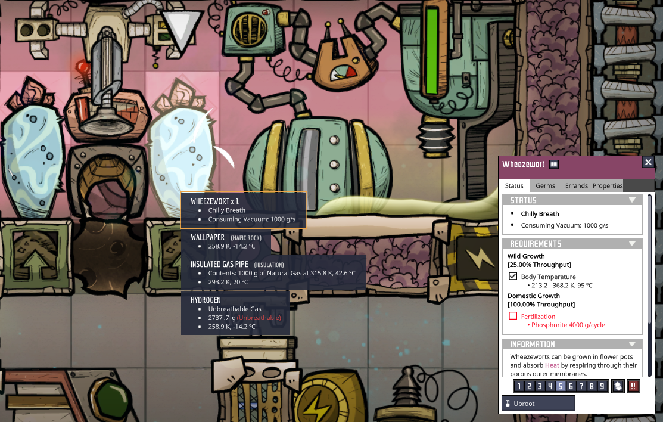This screenshot has height=422, width=663.
Task: Click the white downward triangle vent
Action: (181, 30)
